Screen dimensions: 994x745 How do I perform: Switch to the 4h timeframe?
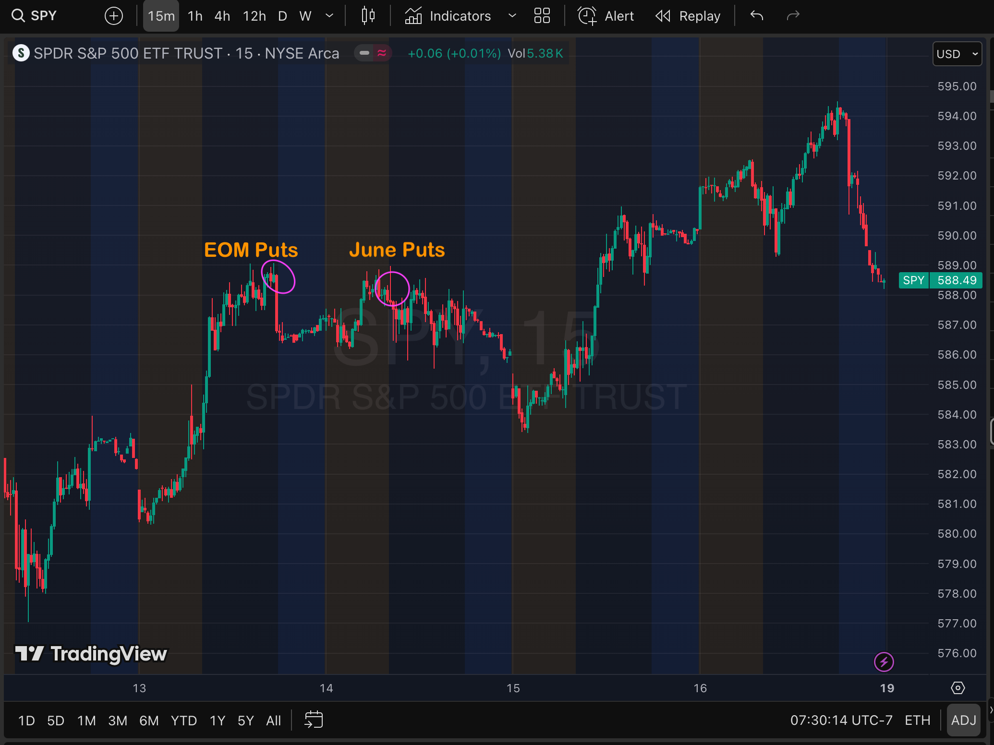click(x=222, y=16)
